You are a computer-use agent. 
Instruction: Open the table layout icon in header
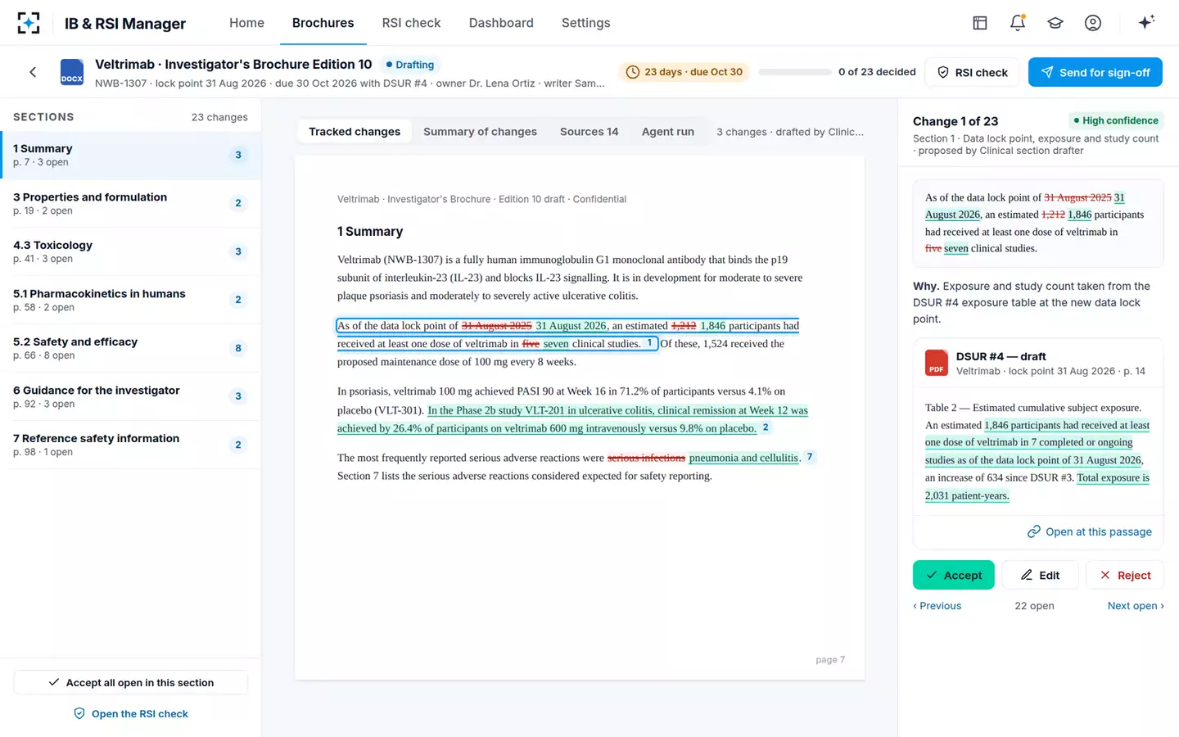[x=980, y=23]
